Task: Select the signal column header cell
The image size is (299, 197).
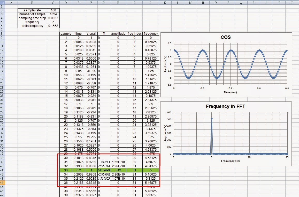Action: click(x=91, y=33)
